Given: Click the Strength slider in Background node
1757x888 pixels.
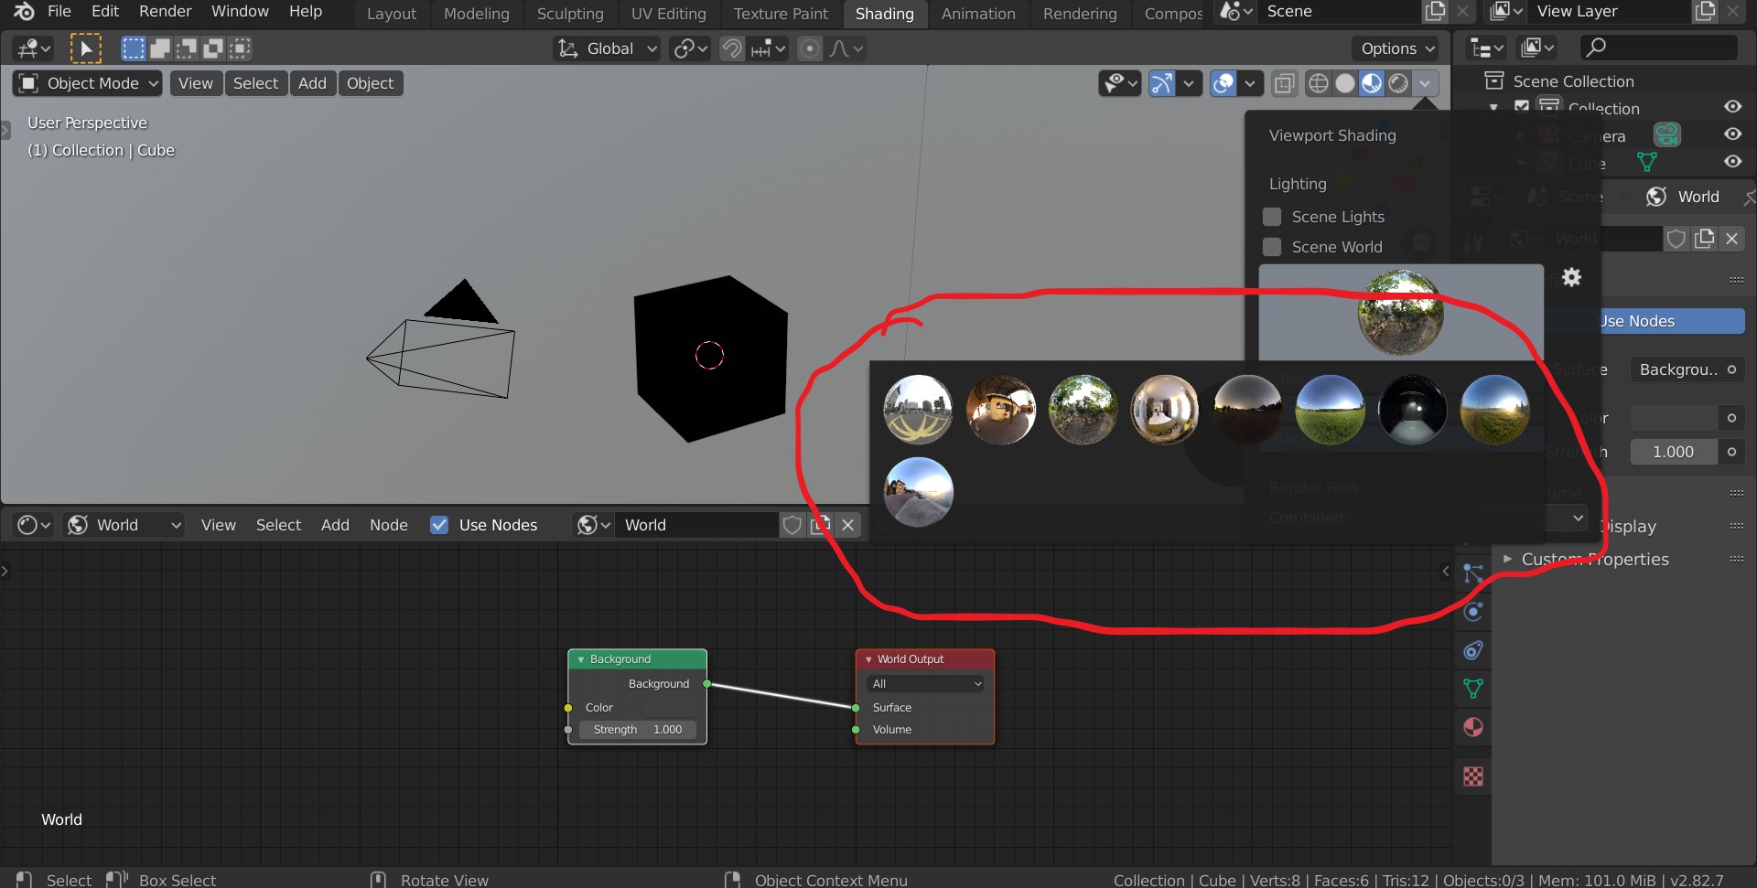Looking at the screenshot, I should tap(638, 729).
